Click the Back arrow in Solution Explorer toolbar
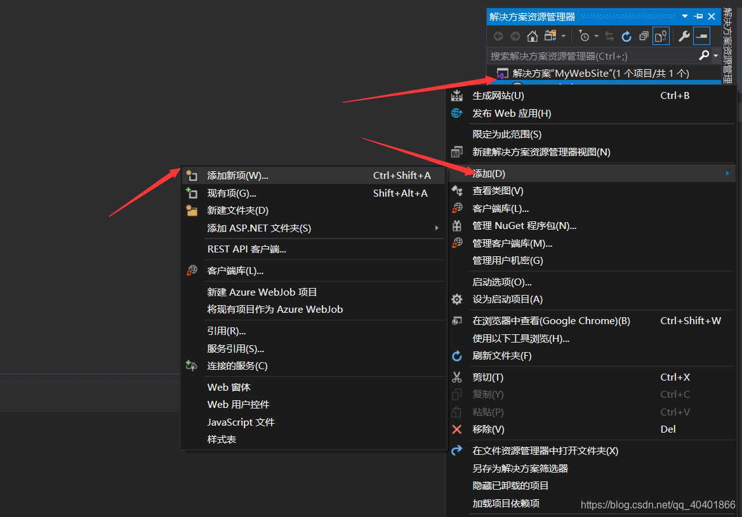 pyautogui.click(x=498, y=36)
